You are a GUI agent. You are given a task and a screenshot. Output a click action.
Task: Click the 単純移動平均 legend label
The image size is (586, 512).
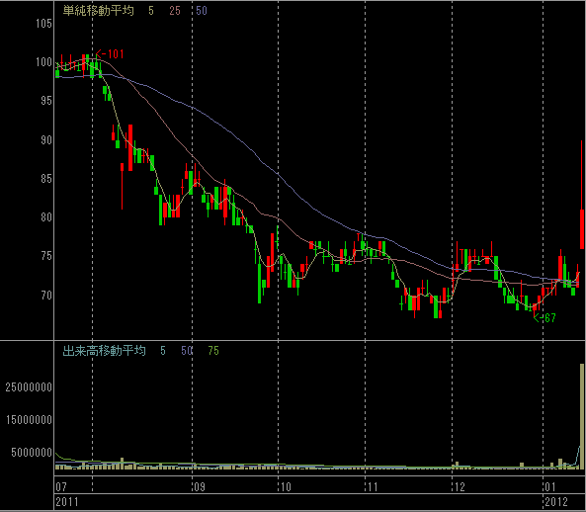click(x=98, y=11)
